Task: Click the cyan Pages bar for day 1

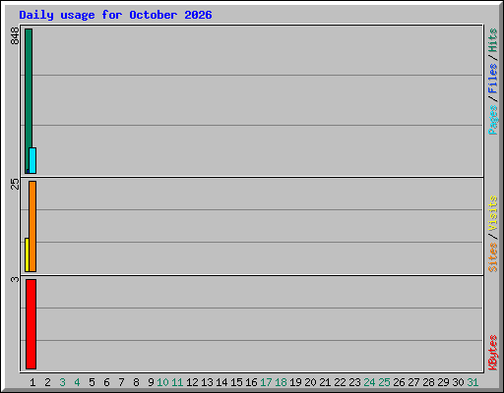Action: point(32,160)
